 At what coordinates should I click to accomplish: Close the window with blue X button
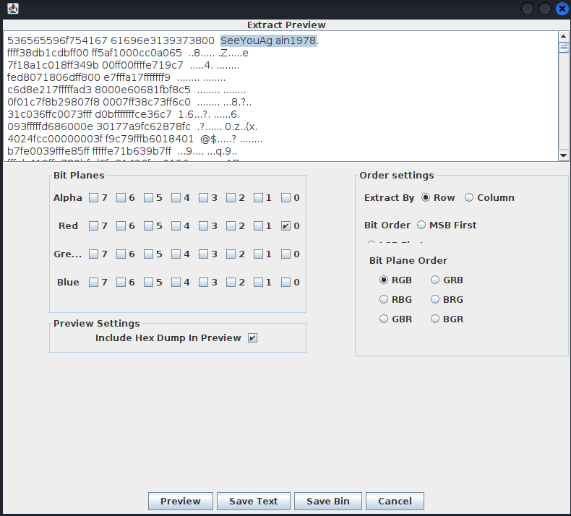tap(562, 9)
